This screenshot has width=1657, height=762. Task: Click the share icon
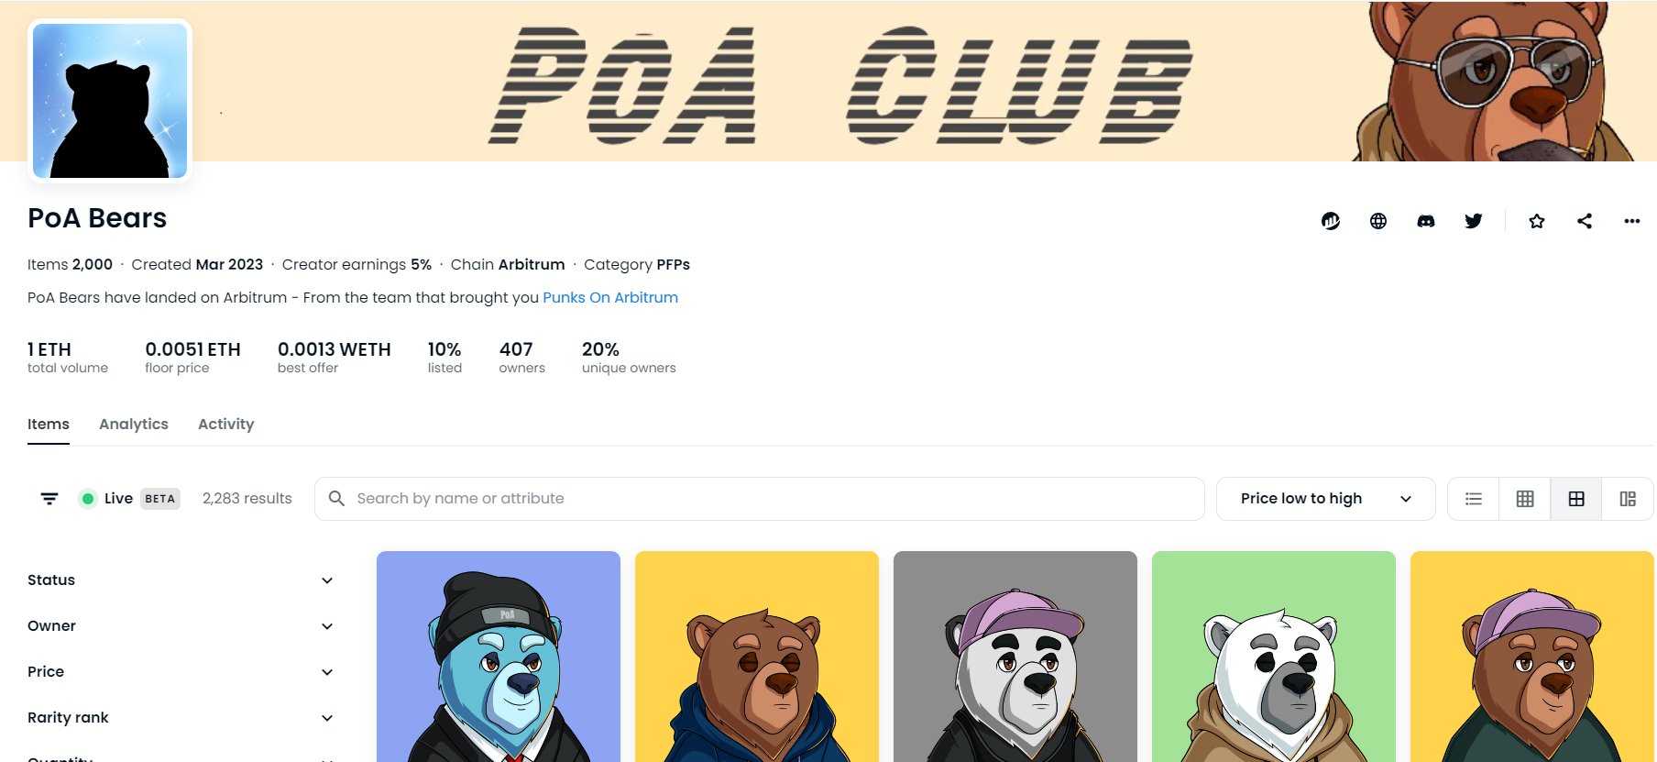click(x=1585, y=221)
